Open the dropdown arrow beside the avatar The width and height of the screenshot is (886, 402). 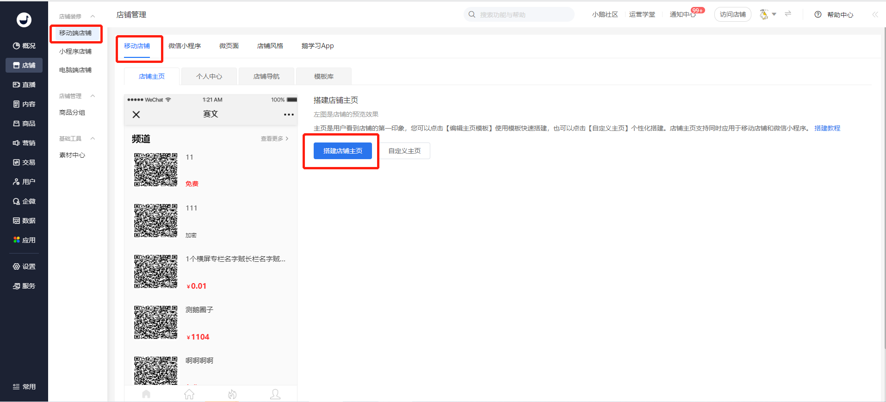pyautogui.click(x=774, y=14)
